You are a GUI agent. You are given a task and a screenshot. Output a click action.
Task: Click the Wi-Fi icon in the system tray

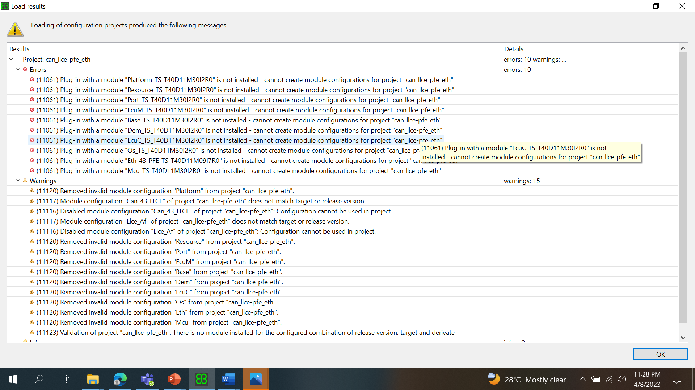610,379
